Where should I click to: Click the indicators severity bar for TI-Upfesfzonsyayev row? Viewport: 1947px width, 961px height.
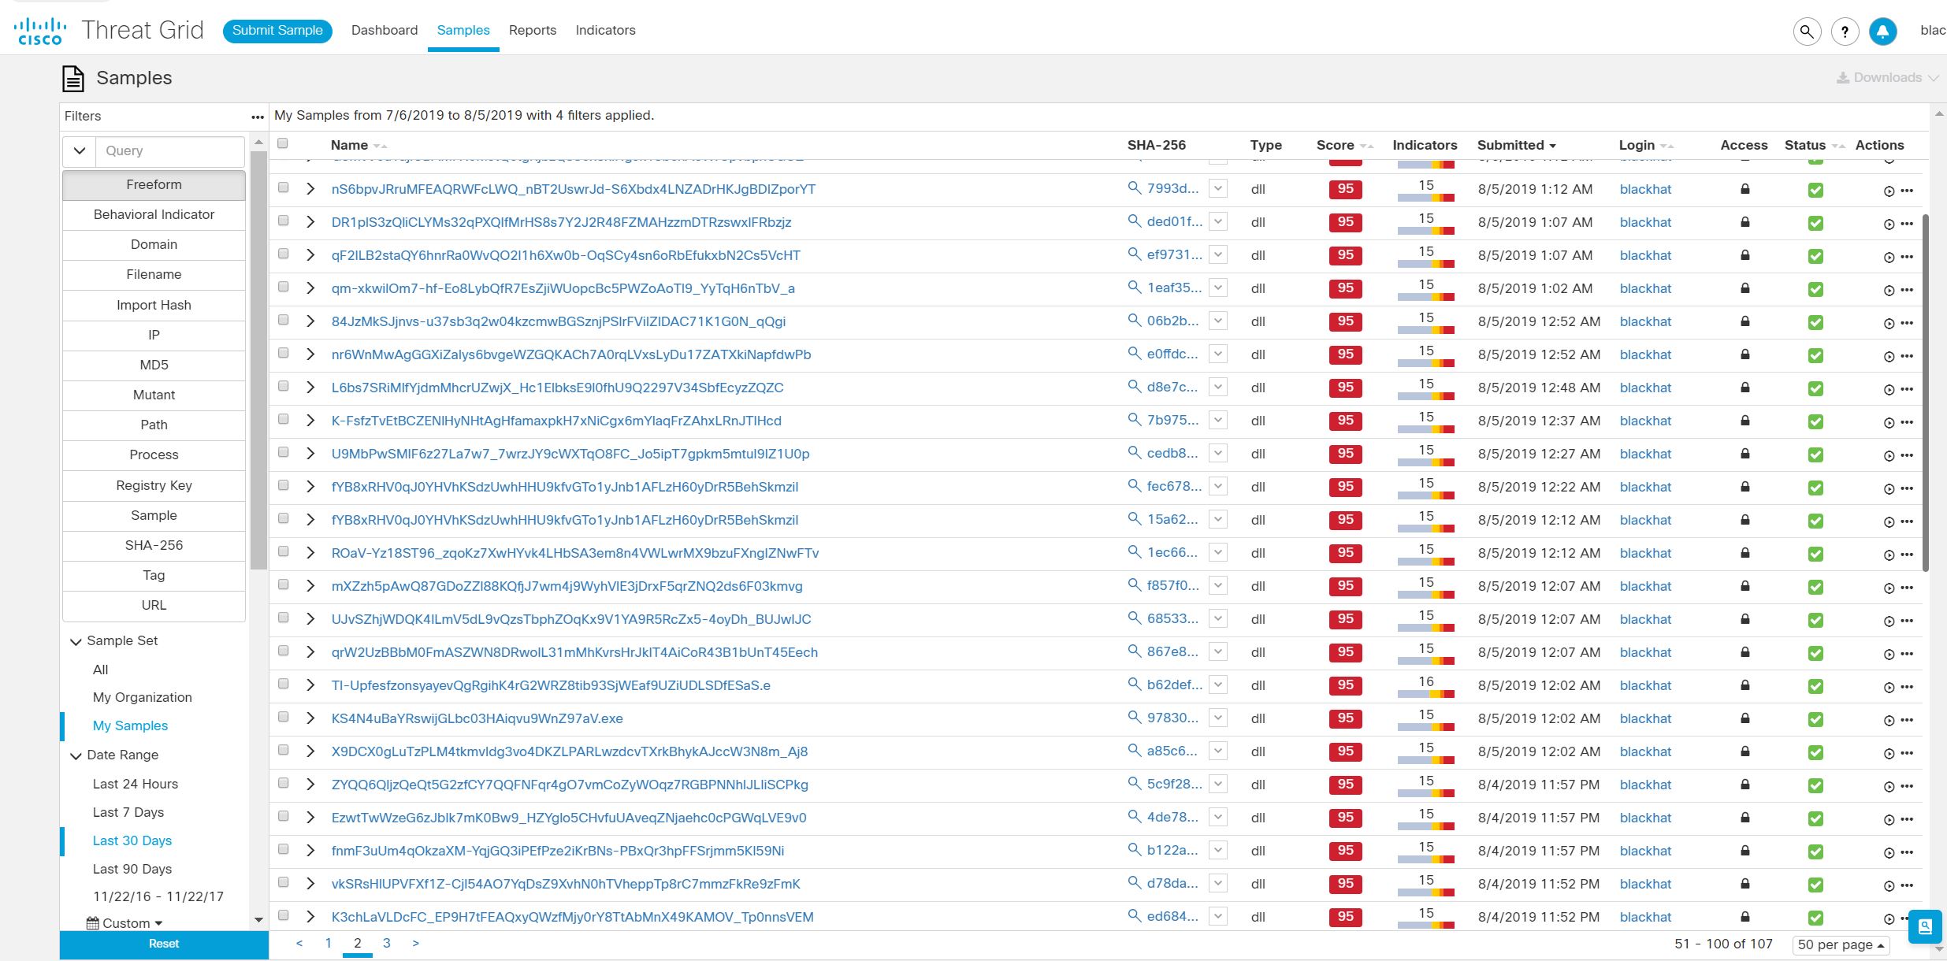tap(1425, 694)
